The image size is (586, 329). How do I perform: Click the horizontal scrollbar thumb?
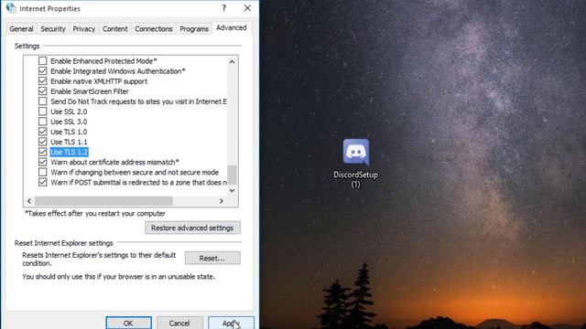(103, 201)
